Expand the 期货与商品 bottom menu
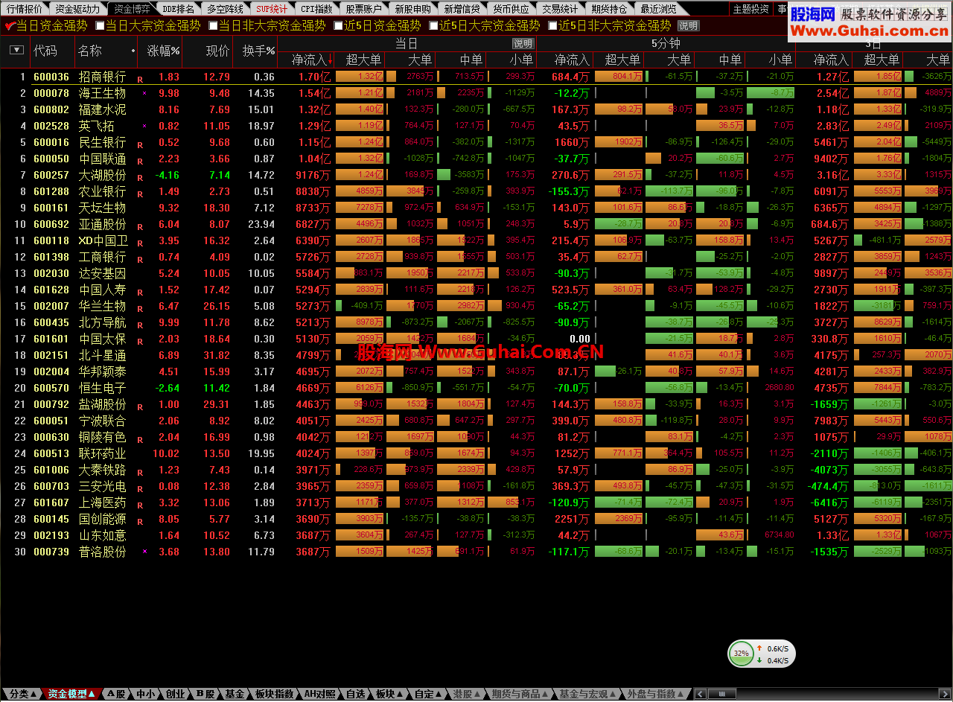953x702 pixels. point(520,694)
